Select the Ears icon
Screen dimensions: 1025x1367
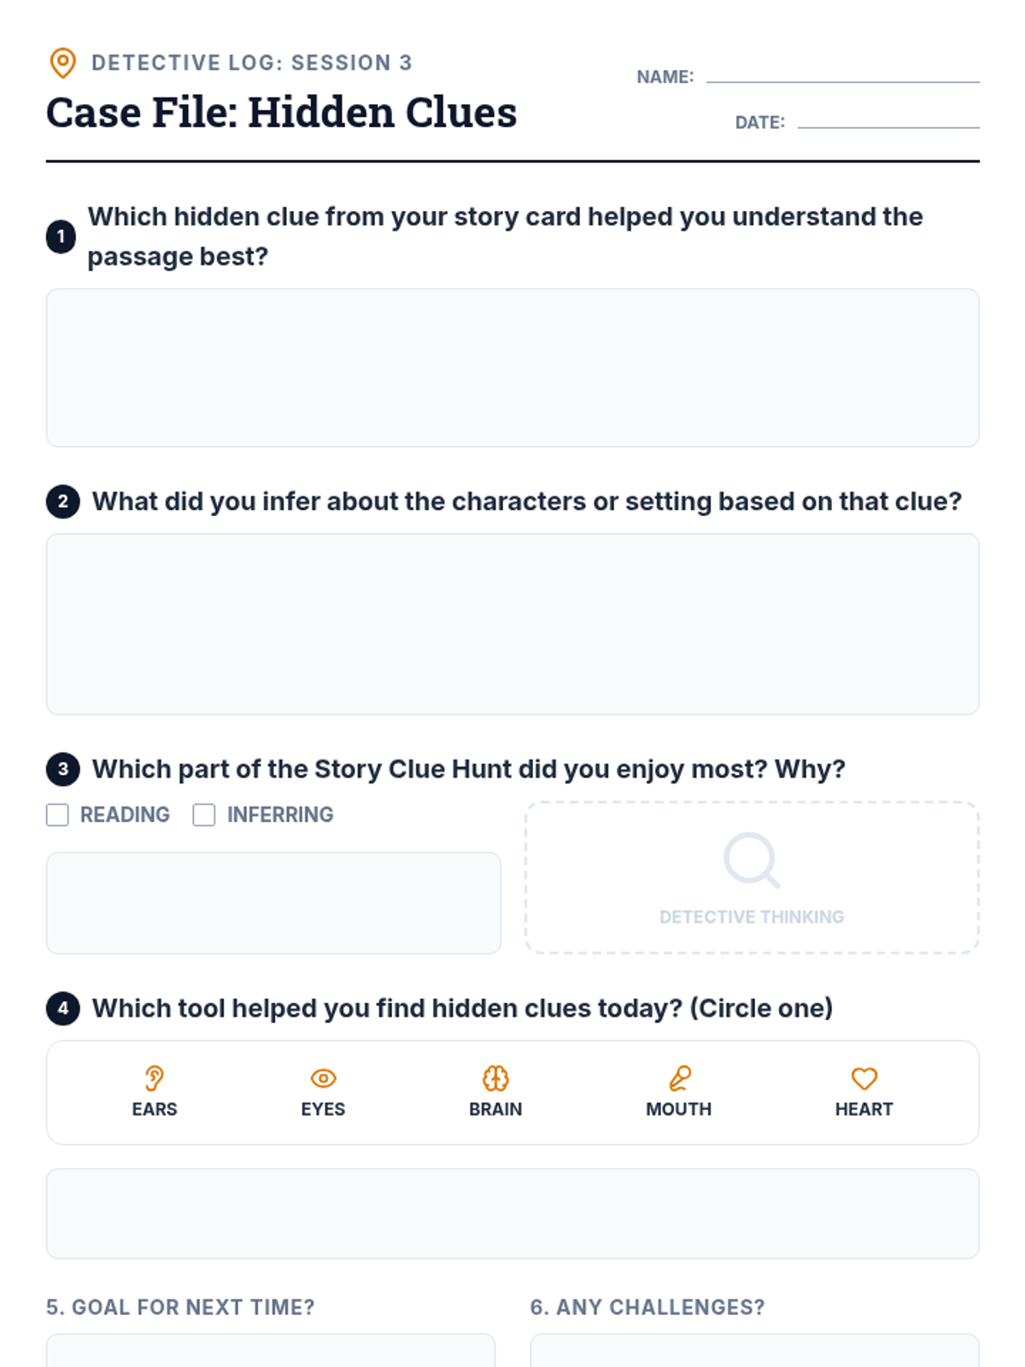(x=155, y=1078)
